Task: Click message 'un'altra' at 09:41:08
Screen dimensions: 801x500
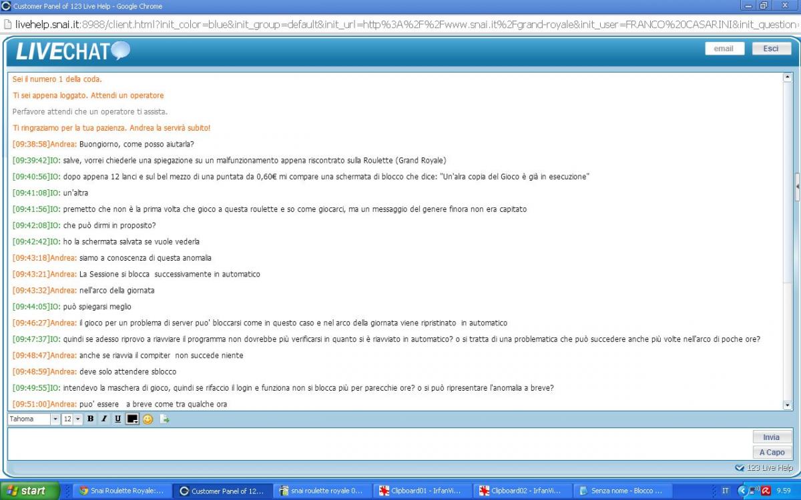Action: (75, 193)
